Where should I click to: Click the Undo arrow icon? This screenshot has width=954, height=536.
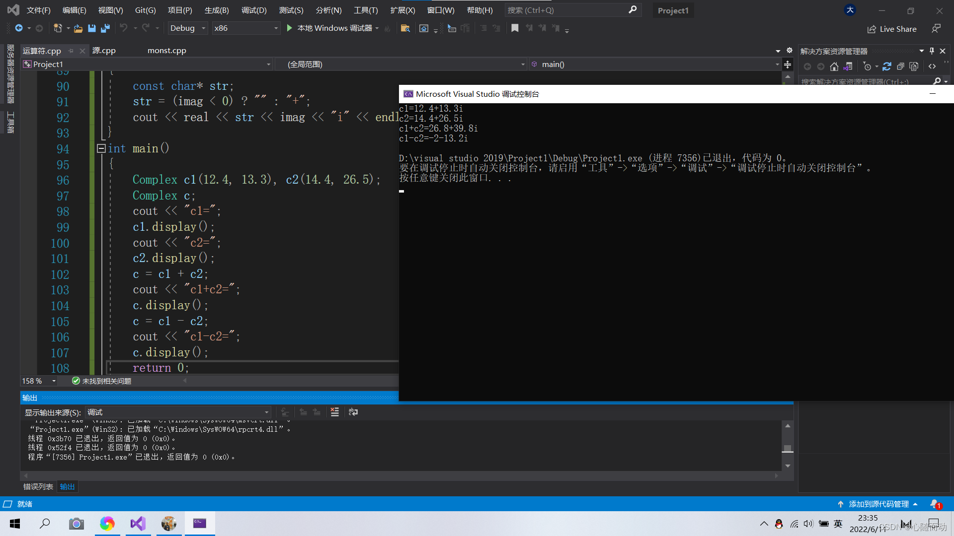[124, 28]
